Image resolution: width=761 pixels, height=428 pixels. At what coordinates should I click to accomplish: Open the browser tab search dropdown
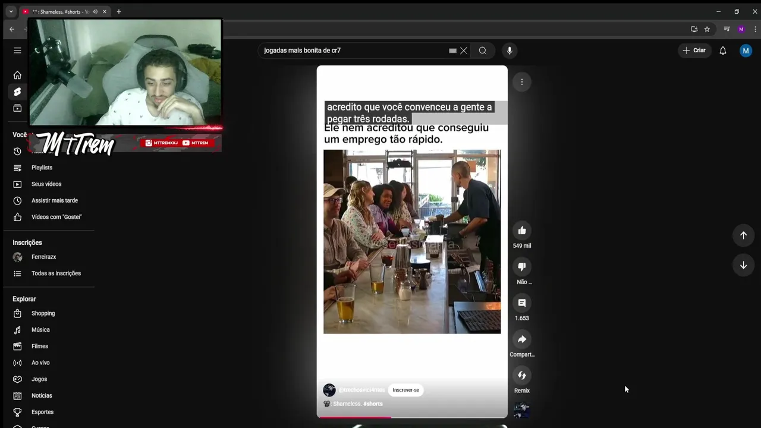coord(11,11)
